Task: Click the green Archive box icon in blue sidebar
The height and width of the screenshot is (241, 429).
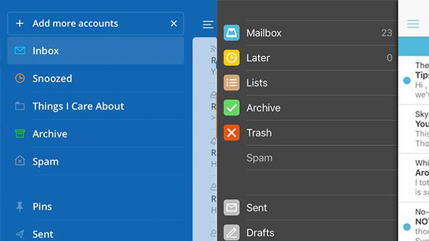Action: pos(19,134)
